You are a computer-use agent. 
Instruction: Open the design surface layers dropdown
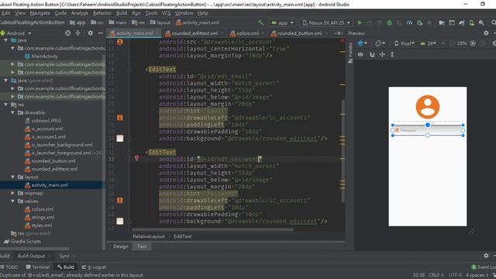362,43
